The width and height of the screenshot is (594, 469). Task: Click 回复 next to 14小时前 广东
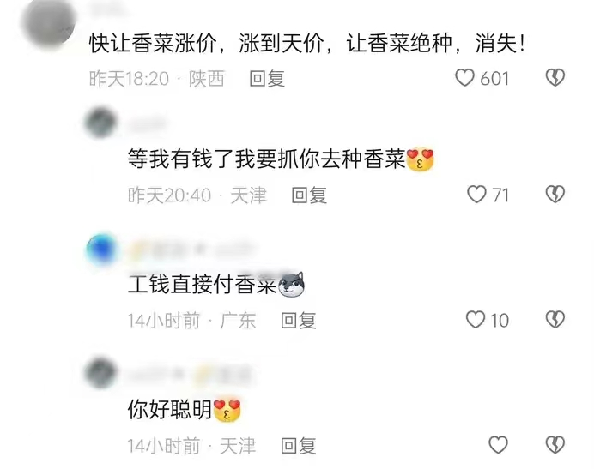click(298, 321)
